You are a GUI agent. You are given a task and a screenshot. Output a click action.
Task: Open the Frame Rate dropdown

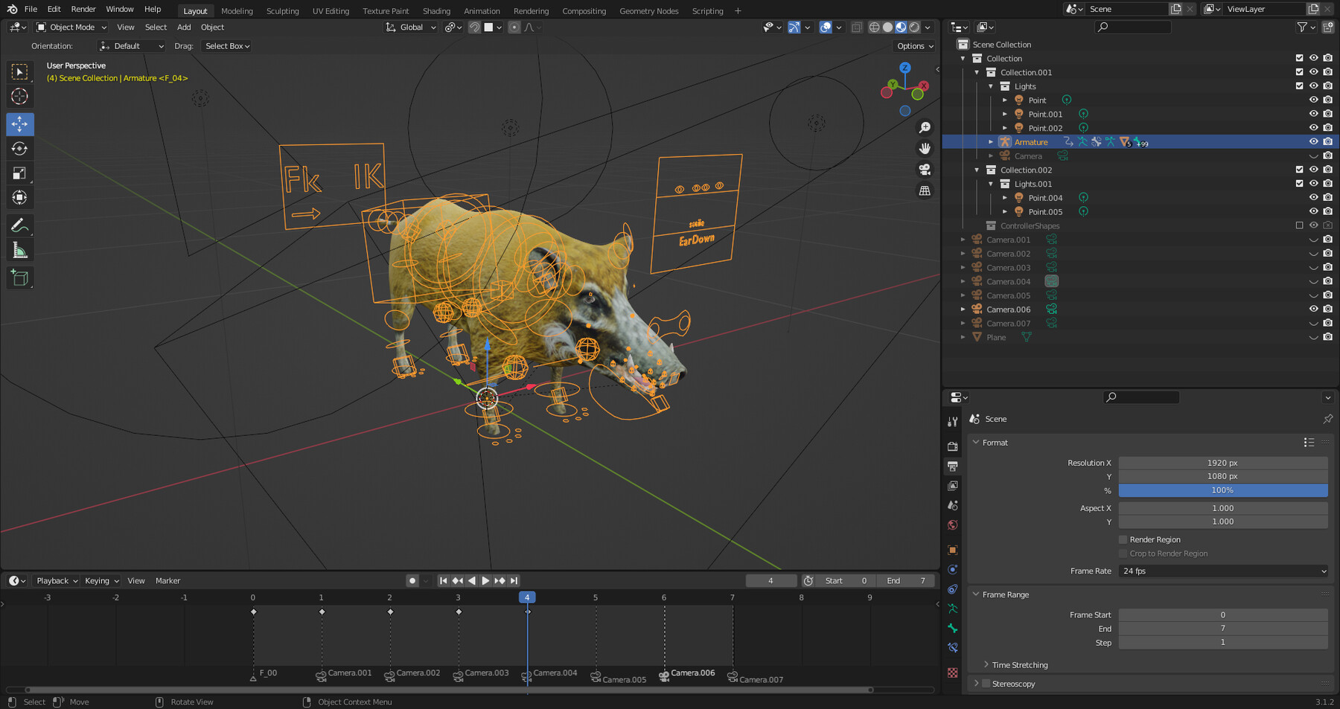(x=1222, y=571)
